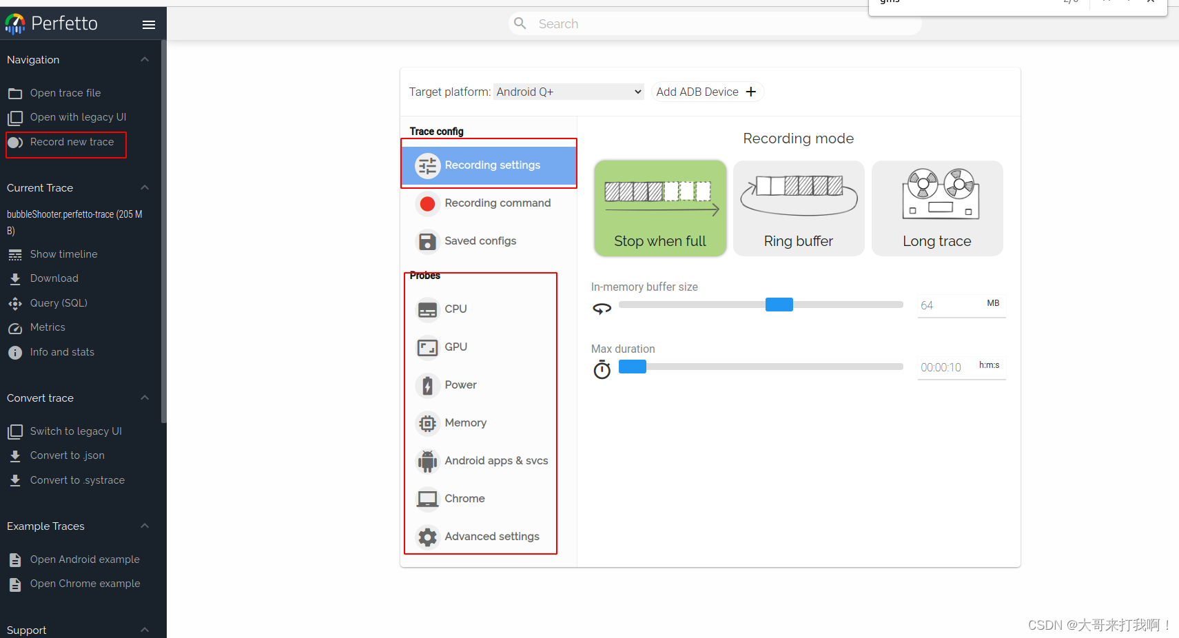1179x638 pixels.
Task: Click the Open Chrome example file icon
Action: (15, 584)
